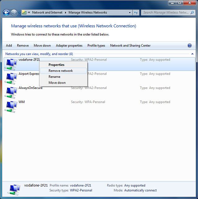Viewport: 198px width, 199px height.
Task: Open the recent pages dropdown arrow
Action: [19, 13]
